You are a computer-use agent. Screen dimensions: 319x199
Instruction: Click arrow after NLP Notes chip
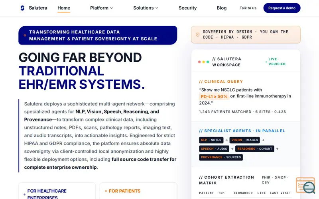pyautogui.click(x=226, y=140)
